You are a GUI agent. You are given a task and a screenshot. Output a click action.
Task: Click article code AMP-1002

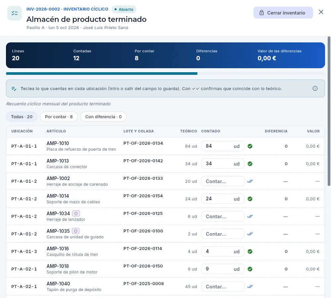pyautogui.click(x=58, y=178)
